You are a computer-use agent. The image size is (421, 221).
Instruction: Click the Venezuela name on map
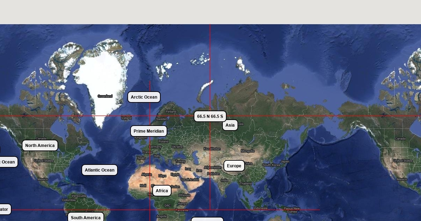coord(79,196)
